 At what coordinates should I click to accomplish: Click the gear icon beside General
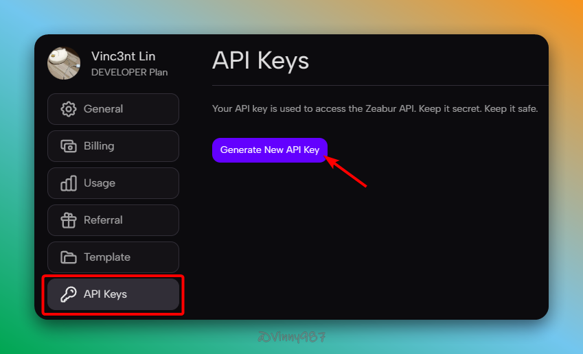pyautogui.click(x=69, y=109)
